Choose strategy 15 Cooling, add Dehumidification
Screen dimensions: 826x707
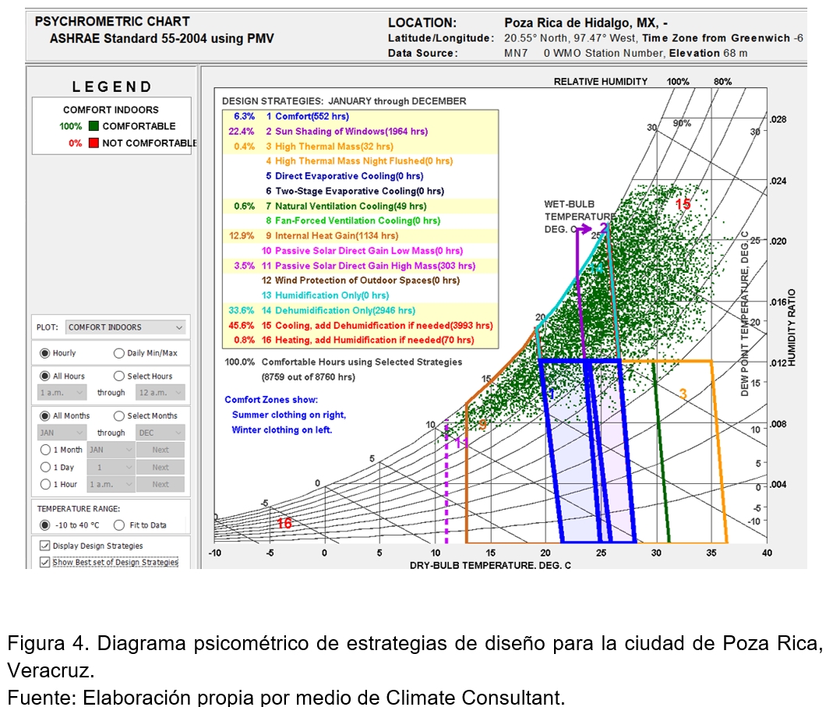point(373,325)
